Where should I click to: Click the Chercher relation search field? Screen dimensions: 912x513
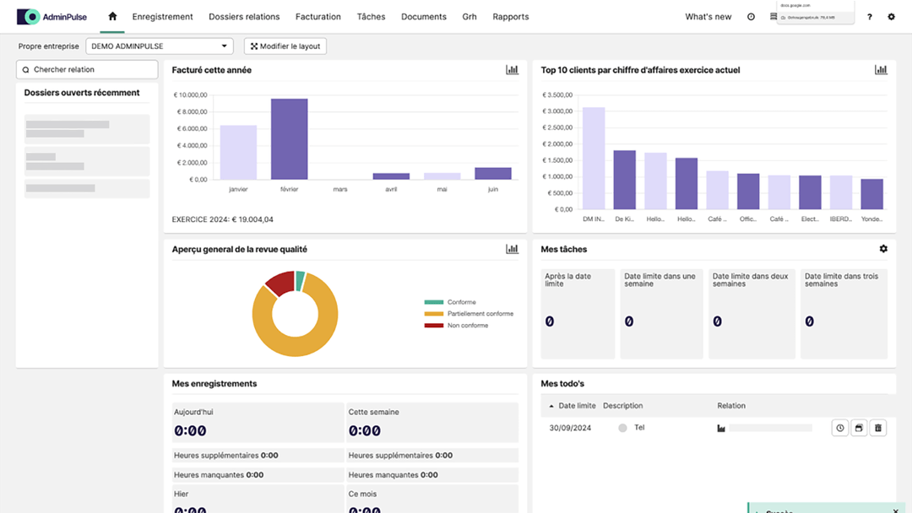(86, 69)
